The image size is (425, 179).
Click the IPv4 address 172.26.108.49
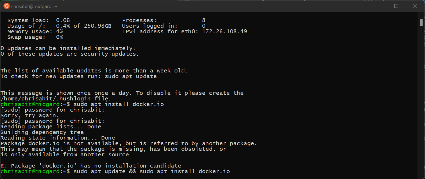click(x=225, y=31)
